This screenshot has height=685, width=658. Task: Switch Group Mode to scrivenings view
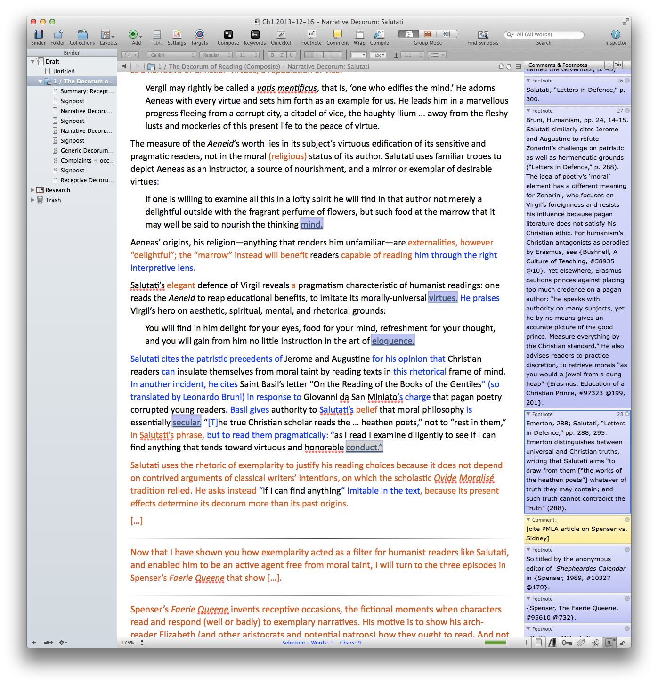pyautogui.click(x=409, y=34)
